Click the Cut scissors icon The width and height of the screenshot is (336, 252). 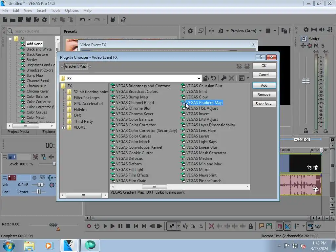point(55,20)
